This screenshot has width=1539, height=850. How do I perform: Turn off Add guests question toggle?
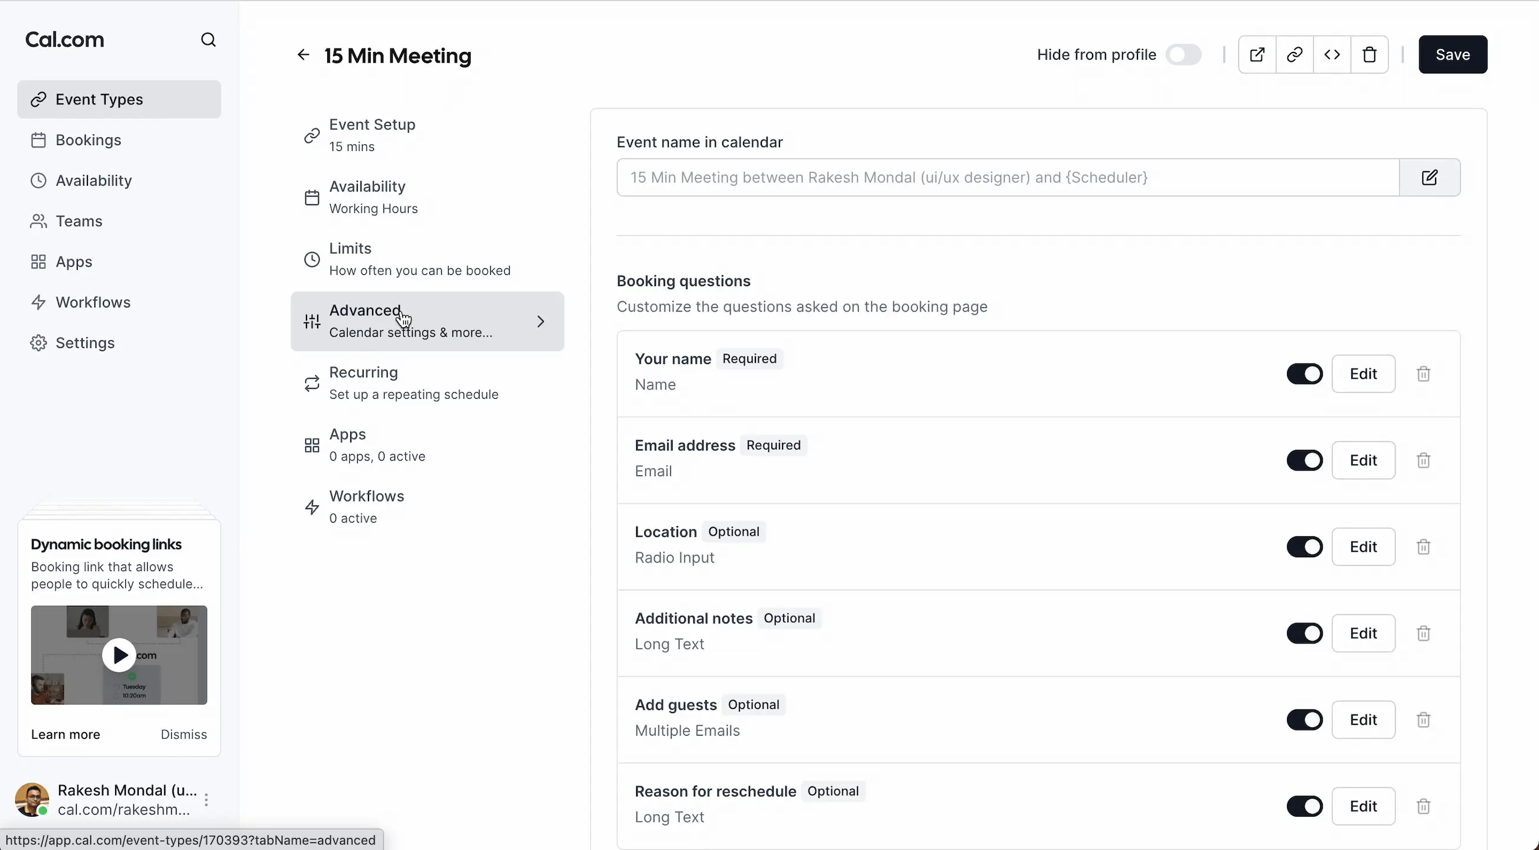(x=1304, y=720)
